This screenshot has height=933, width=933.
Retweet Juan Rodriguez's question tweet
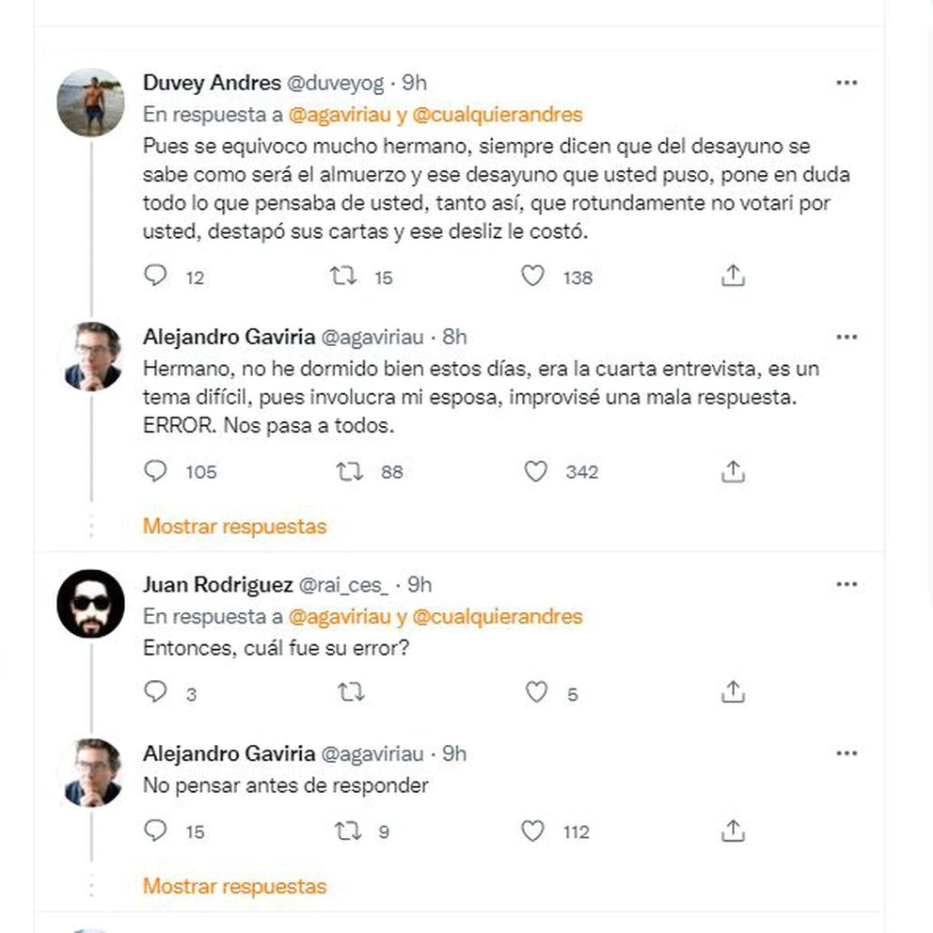351,693
